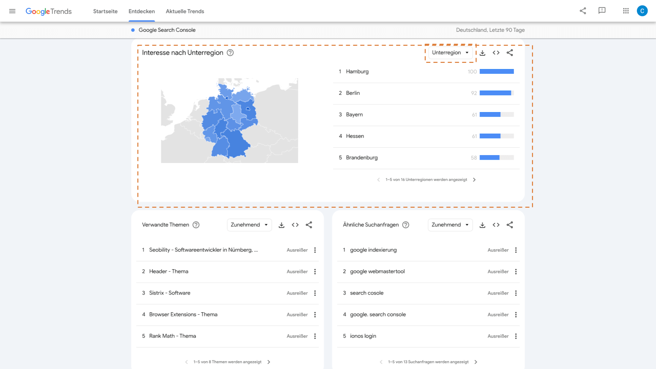The width and height of the screenshot is (656, 369).
Task: Select Berlin in the region list
Action: [x=426, y=93]
